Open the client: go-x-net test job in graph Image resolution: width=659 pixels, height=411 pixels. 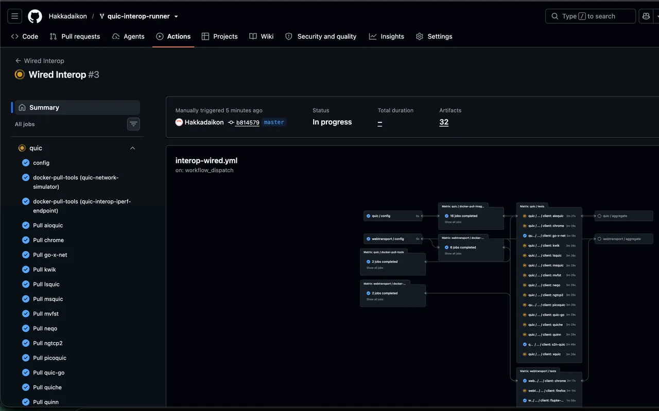[549, 236]
